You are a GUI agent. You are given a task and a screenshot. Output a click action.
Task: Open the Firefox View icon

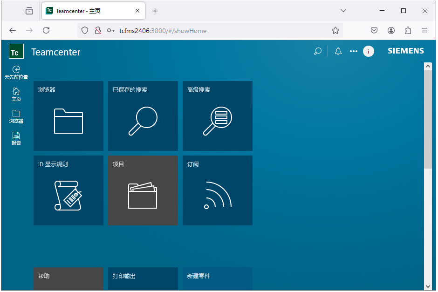click(29, 11)
